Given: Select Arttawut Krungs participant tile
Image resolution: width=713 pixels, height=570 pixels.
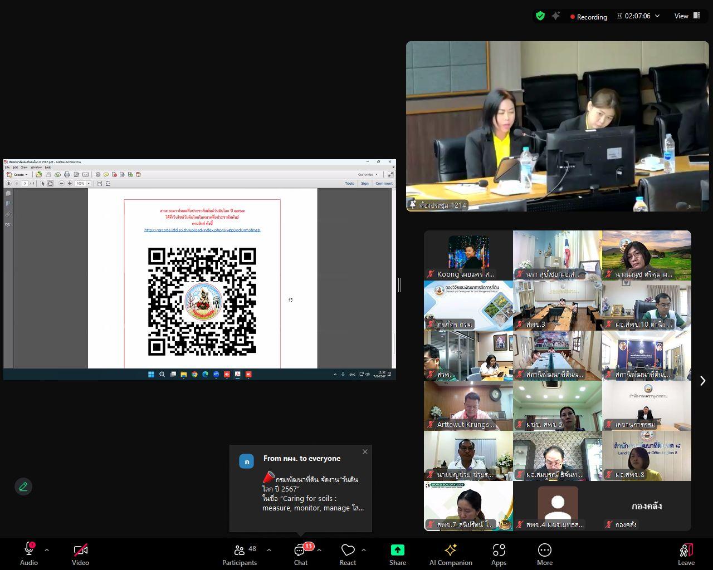Looking at the screenshot, I should click(468, 406).
